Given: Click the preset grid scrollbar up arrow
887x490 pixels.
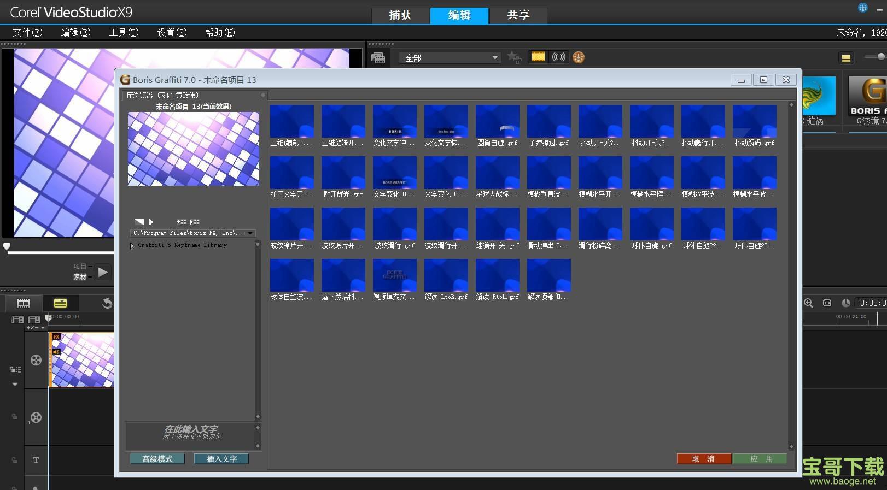Looking at the screenshot, I should (x=791, y=104).
